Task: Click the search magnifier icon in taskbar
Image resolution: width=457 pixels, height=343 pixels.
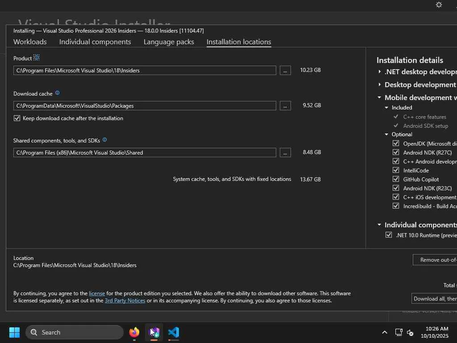Action: [x=34, y=332]
